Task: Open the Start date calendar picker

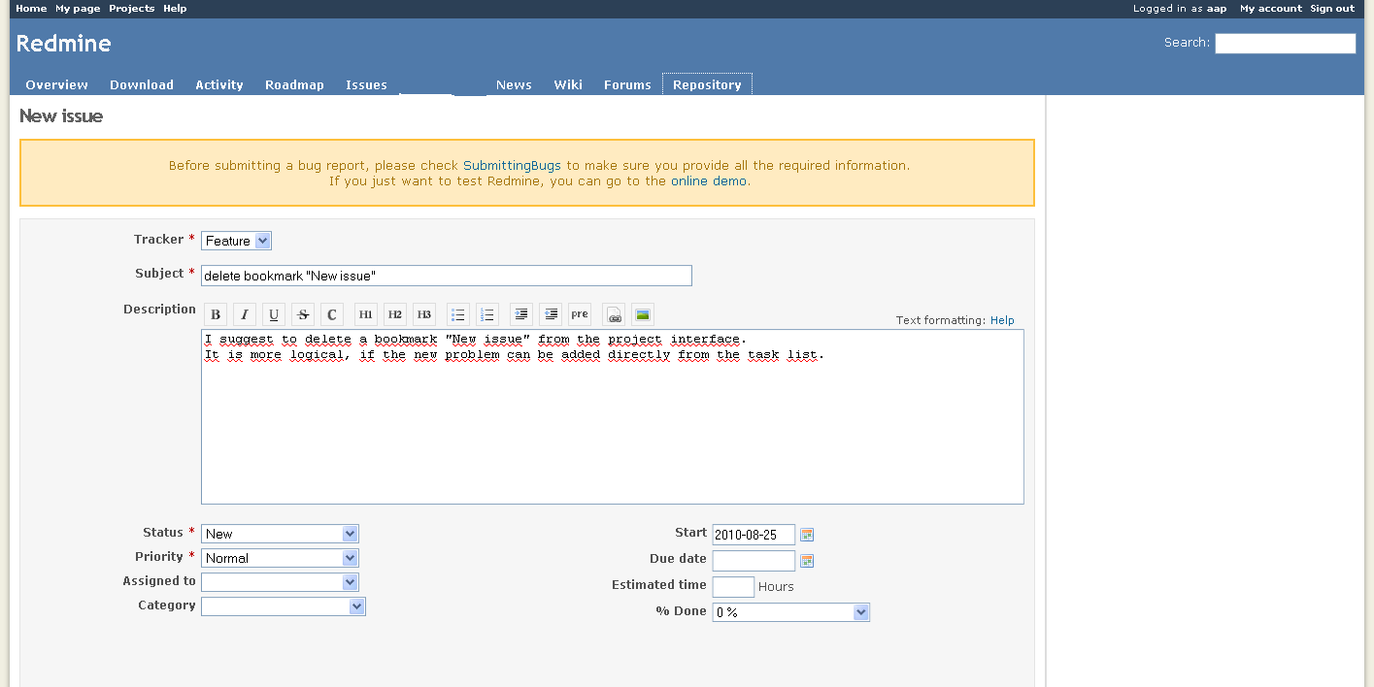Action: [807, 535]
